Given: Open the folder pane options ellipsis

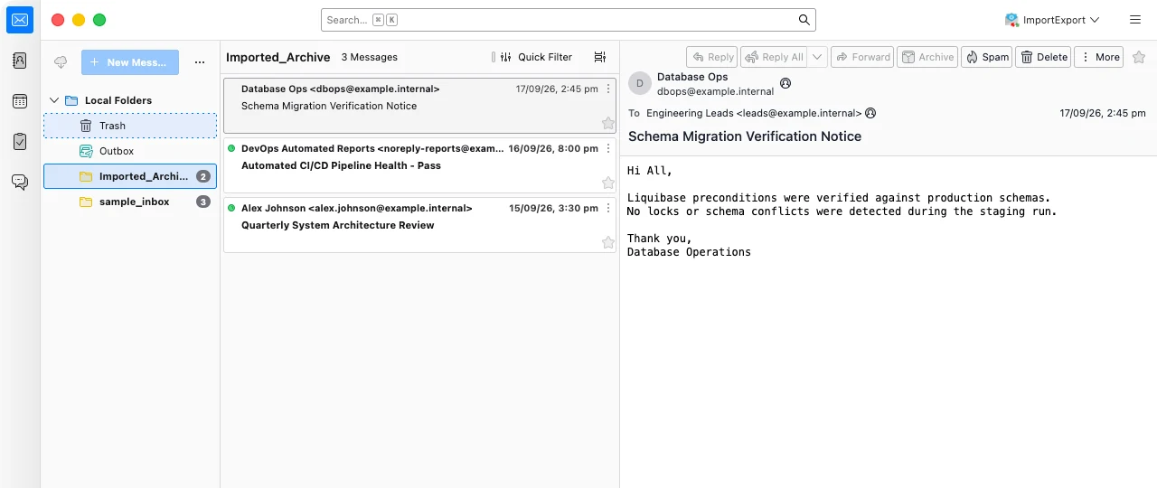Looking at the screenshot, I should pos(200,62).
